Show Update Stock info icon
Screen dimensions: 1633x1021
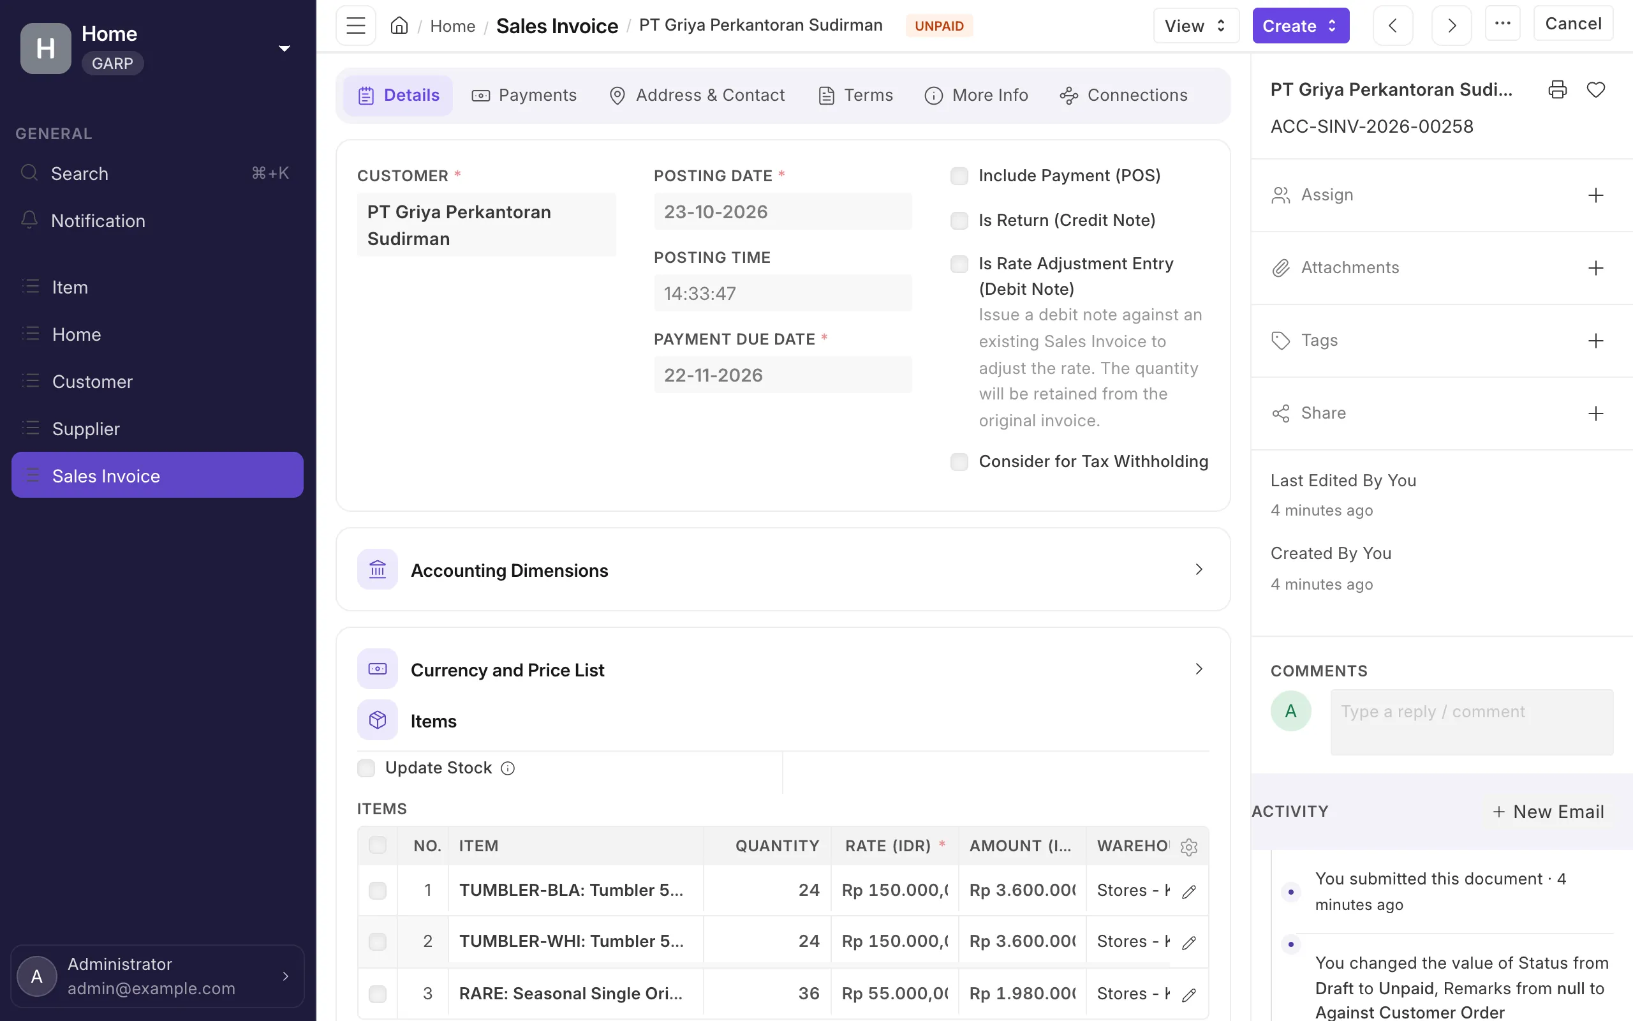[x=508, y=768]
